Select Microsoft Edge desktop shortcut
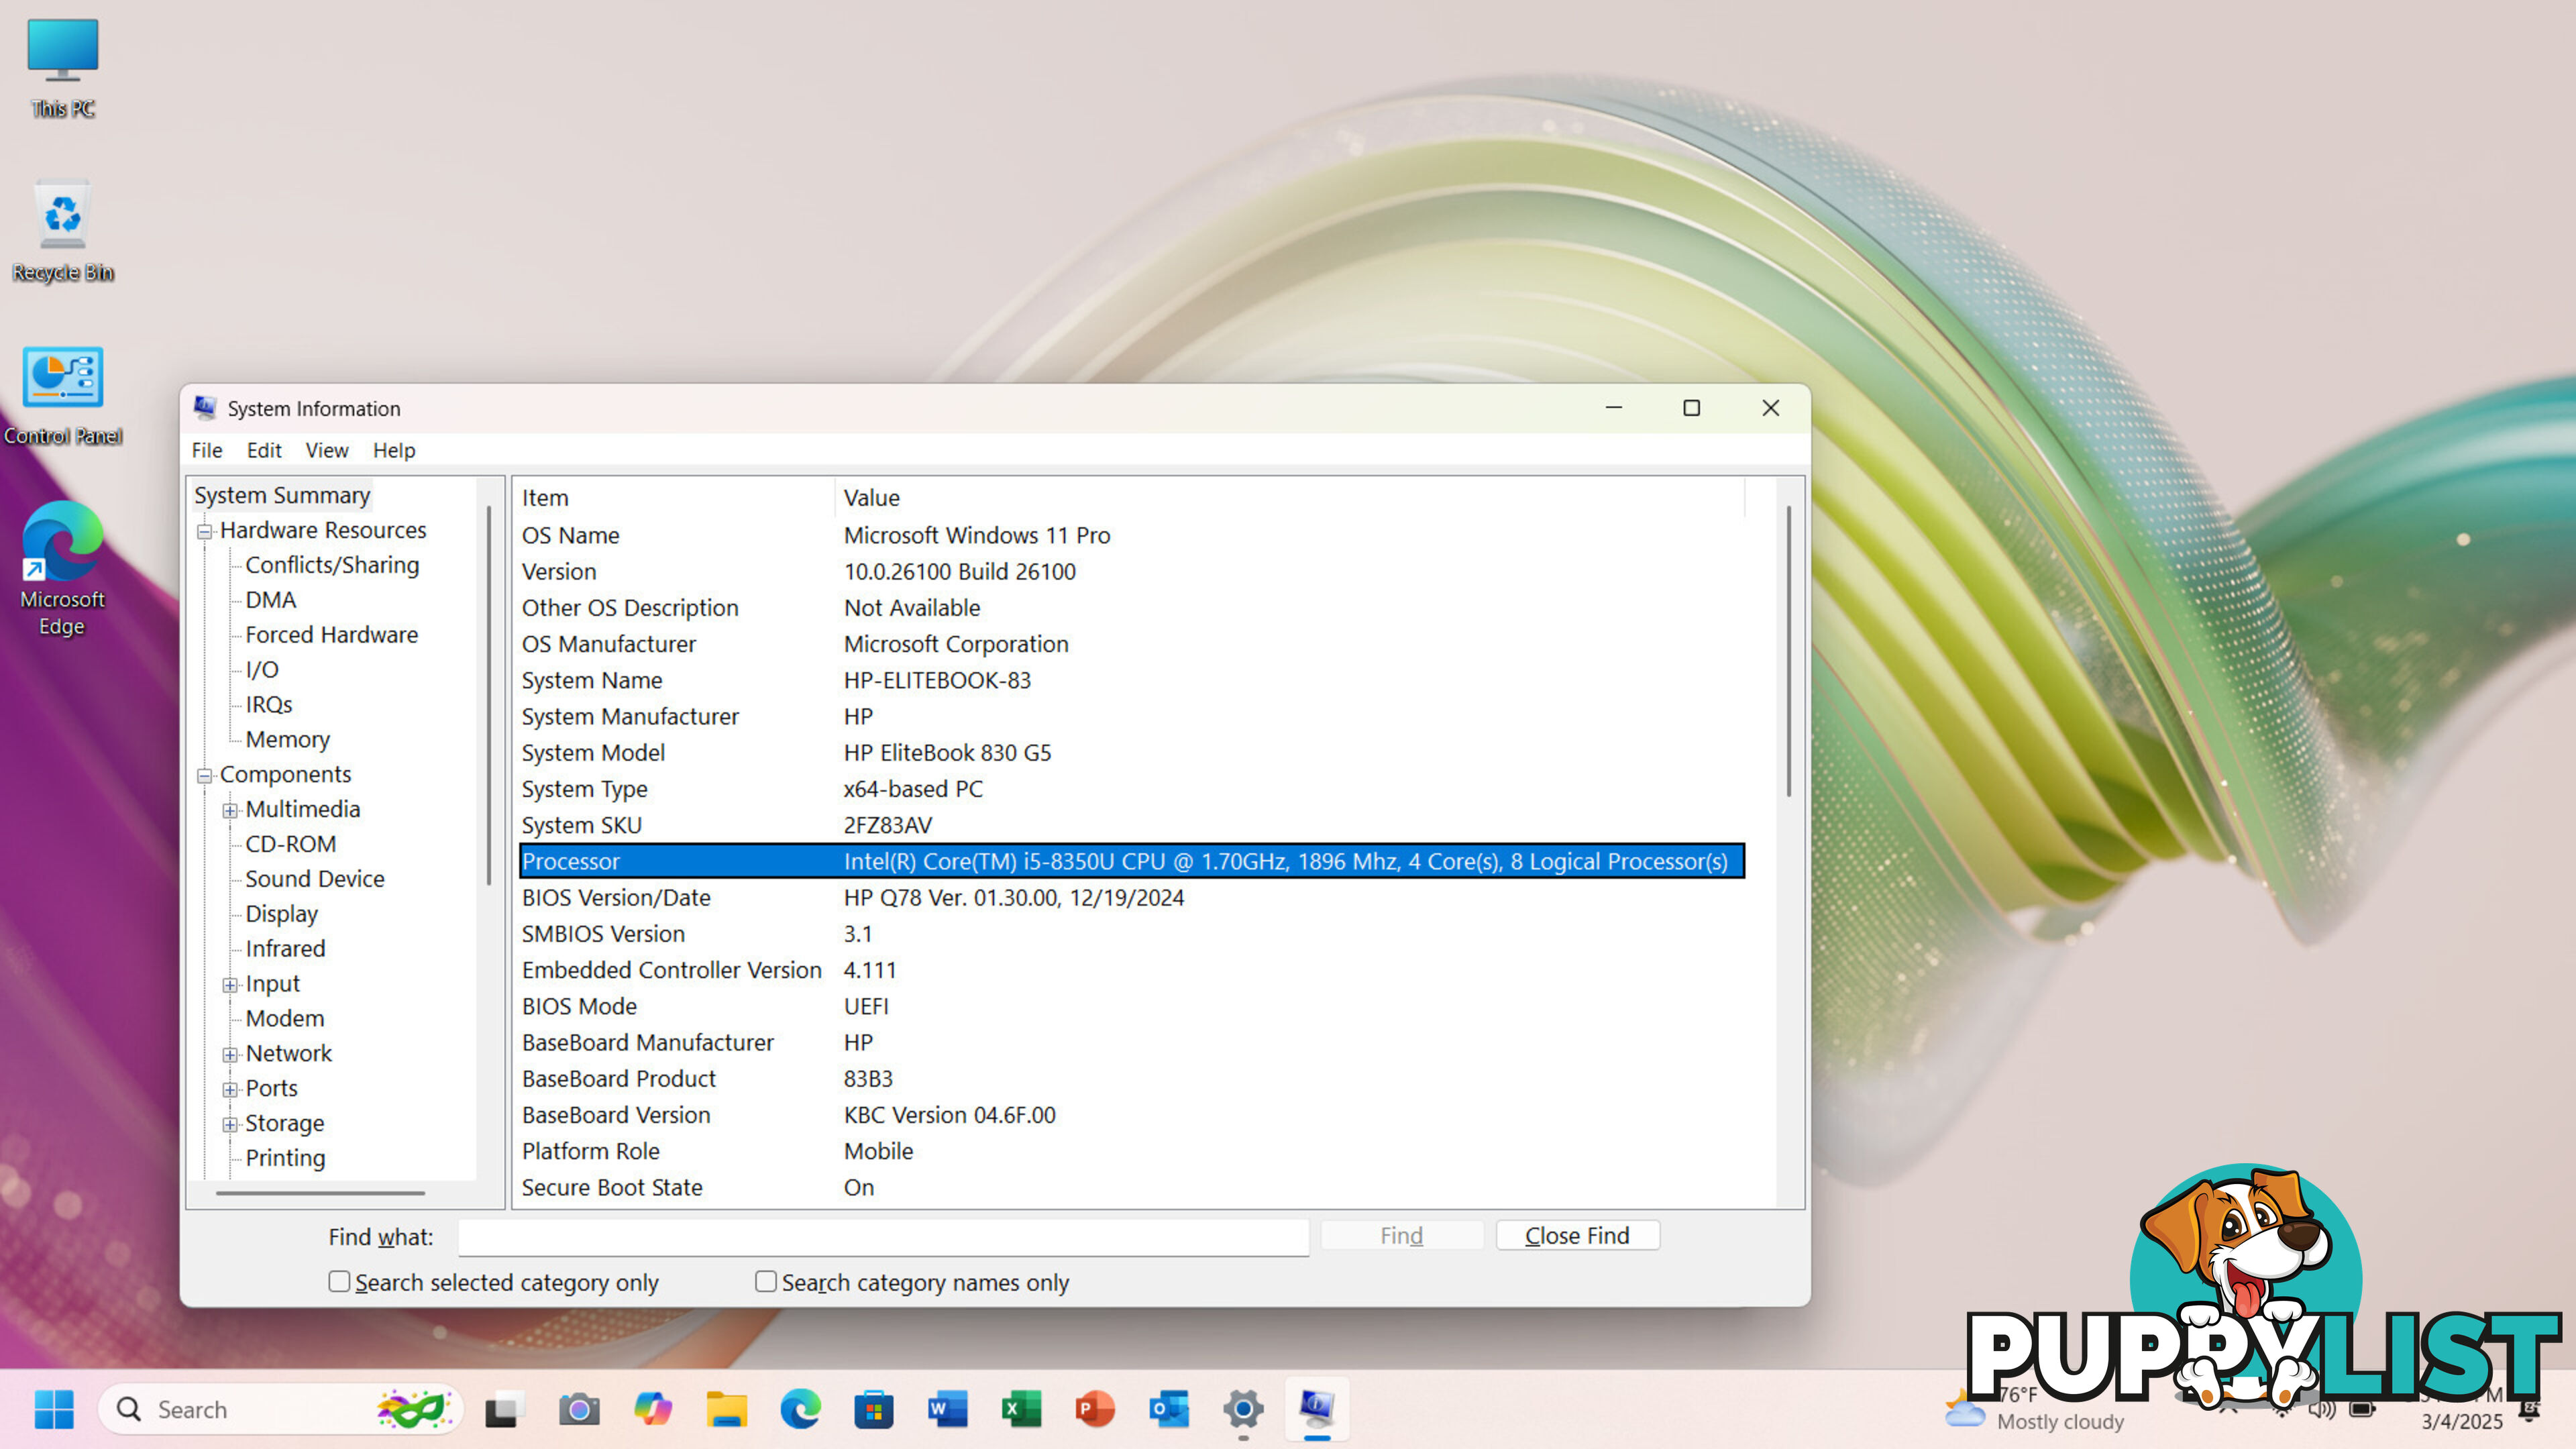This screenshot has height=1449, width=2576. point(62,569)
